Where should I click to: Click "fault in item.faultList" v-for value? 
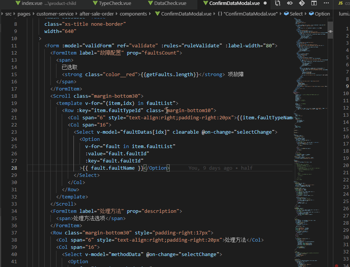[139, 146]
